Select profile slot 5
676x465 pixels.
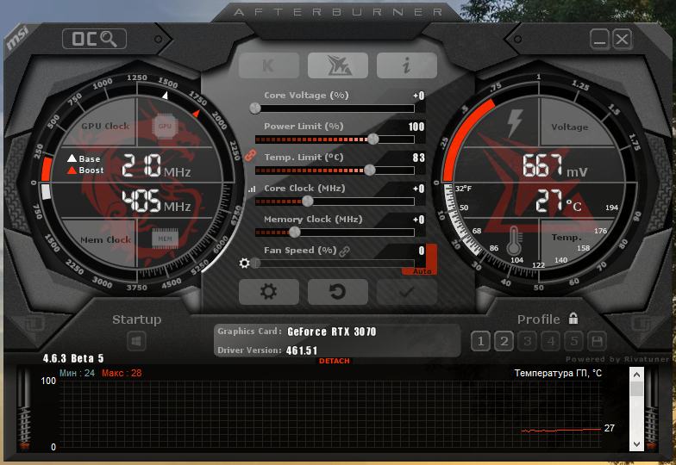pos(574,342)
